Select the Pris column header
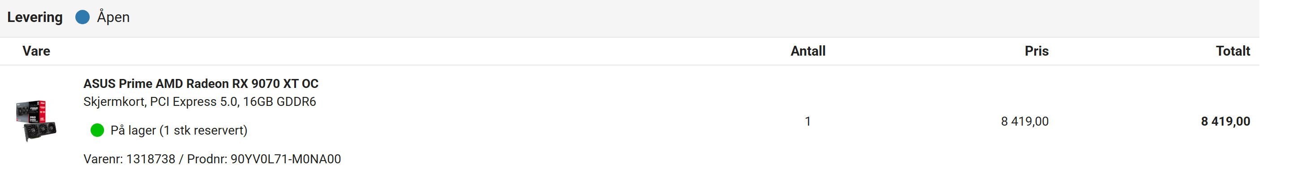The width and height of the screenshot is (1289, 179). point(1036,51)
